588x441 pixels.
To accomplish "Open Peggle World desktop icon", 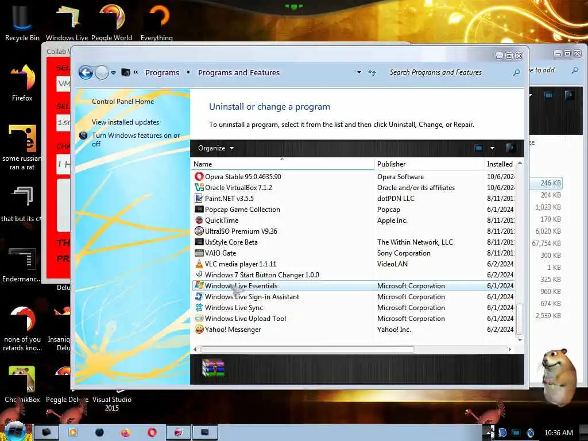I will pos(112,21).
